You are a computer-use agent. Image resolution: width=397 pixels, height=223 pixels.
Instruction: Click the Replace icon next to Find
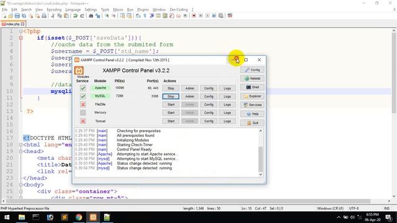[x=98, y=15]
